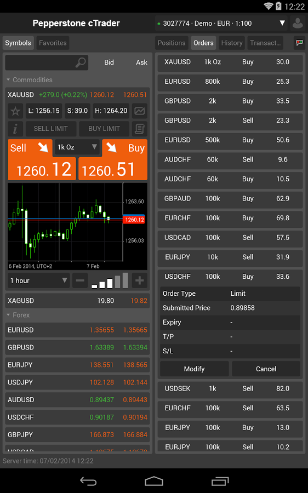Tap the XAUUSD candlestick chart
The height and width of the screenshot is (493, 308).
pos(77,226)
